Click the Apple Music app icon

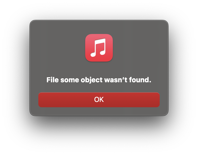99,48
